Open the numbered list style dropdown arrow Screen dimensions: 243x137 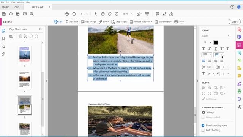click(x=222, y=55)
